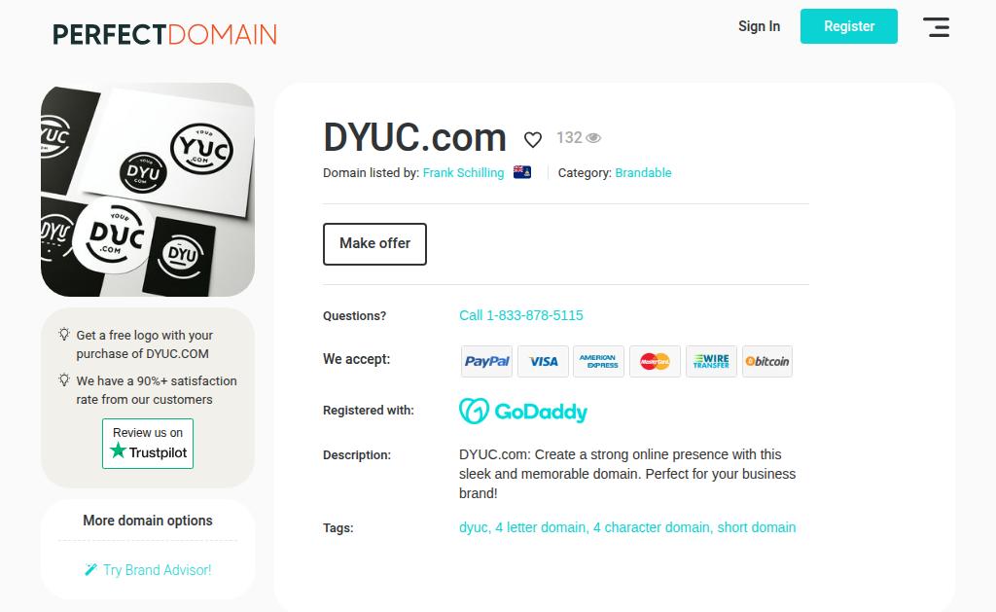Select the bitcoin payment icon
The height and width of the screenshot is (612, 996).
[x=767, y=362]
